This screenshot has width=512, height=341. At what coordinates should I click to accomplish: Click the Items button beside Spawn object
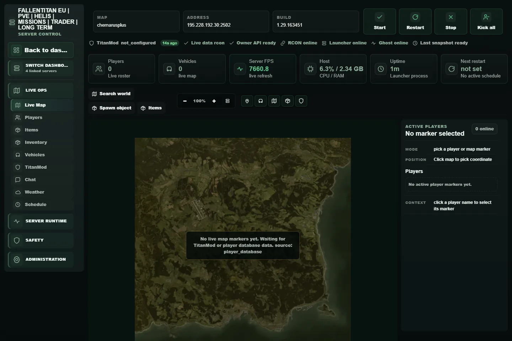pyautogui.click(x=151, y=108)
